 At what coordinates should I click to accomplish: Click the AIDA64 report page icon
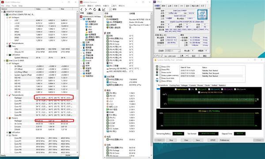point(110,9)
